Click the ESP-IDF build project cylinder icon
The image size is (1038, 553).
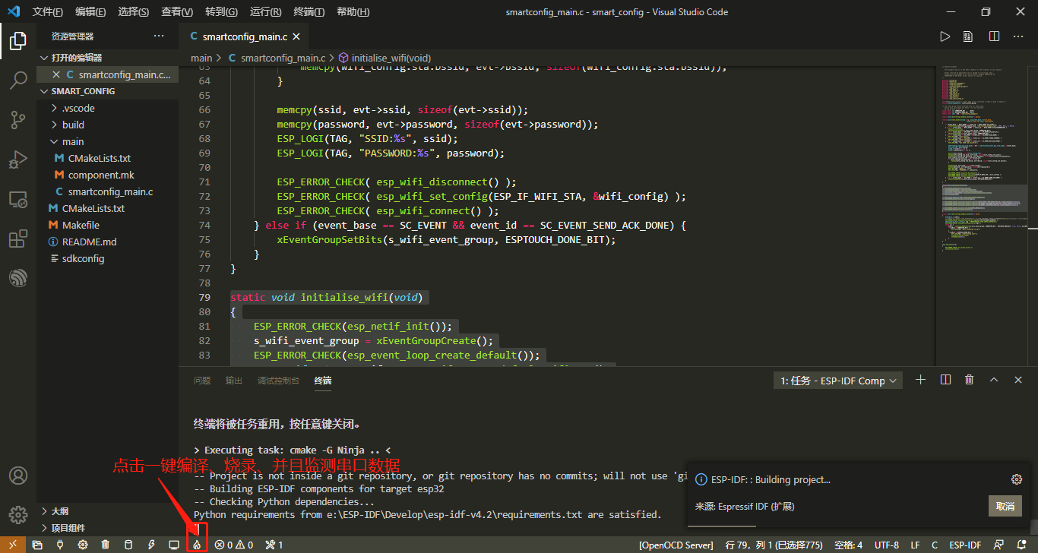(x=128, y=545)
